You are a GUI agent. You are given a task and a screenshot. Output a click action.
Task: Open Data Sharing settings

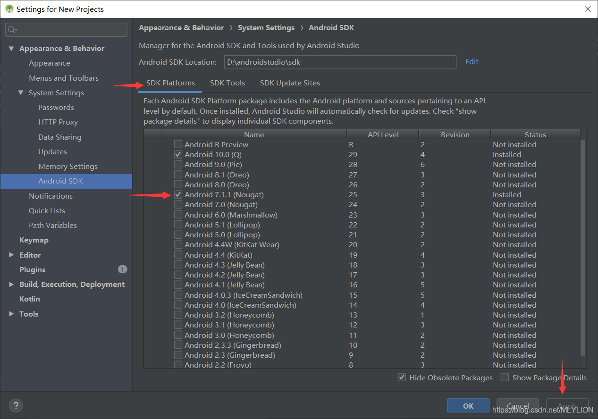point(60,137)
